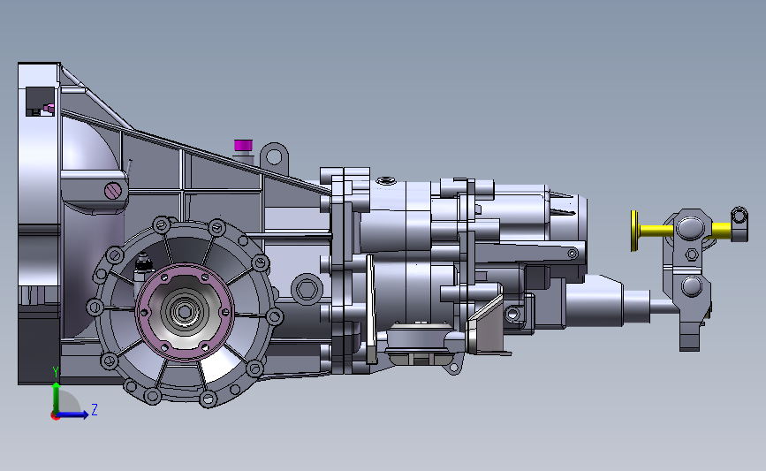Select the magenta plug cap on top of housing

[x=243, y=145]
